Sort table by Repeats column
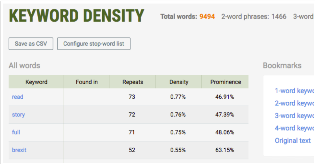 [133, 82]
